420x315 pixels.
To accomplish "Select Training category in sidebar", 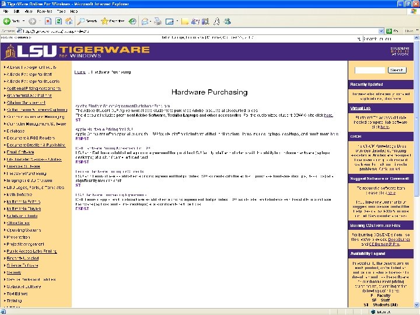I will pos(14,300).
